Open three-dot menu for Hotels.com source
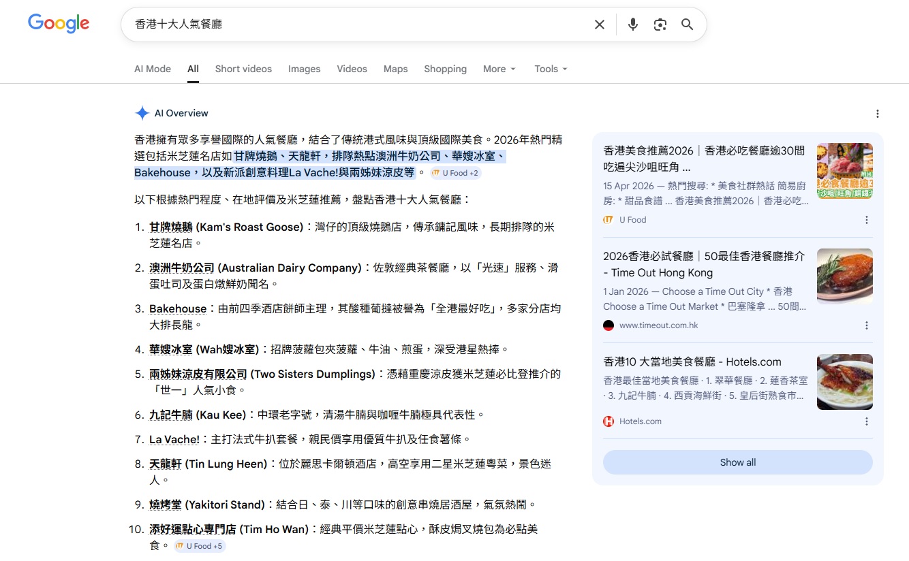The width and height of the screenshot is (909, 561). (x=867, y=421)
